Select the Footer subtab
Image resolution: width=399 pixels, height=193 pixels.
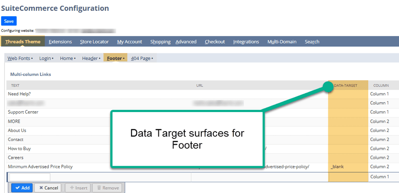116,59
